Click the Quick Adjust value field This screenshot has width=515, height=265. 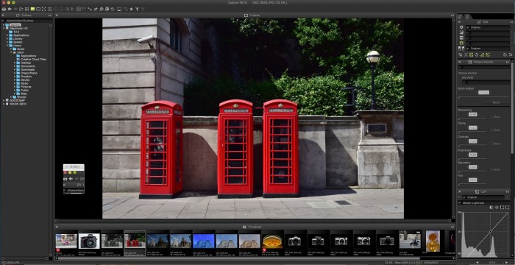pos(483,93)
